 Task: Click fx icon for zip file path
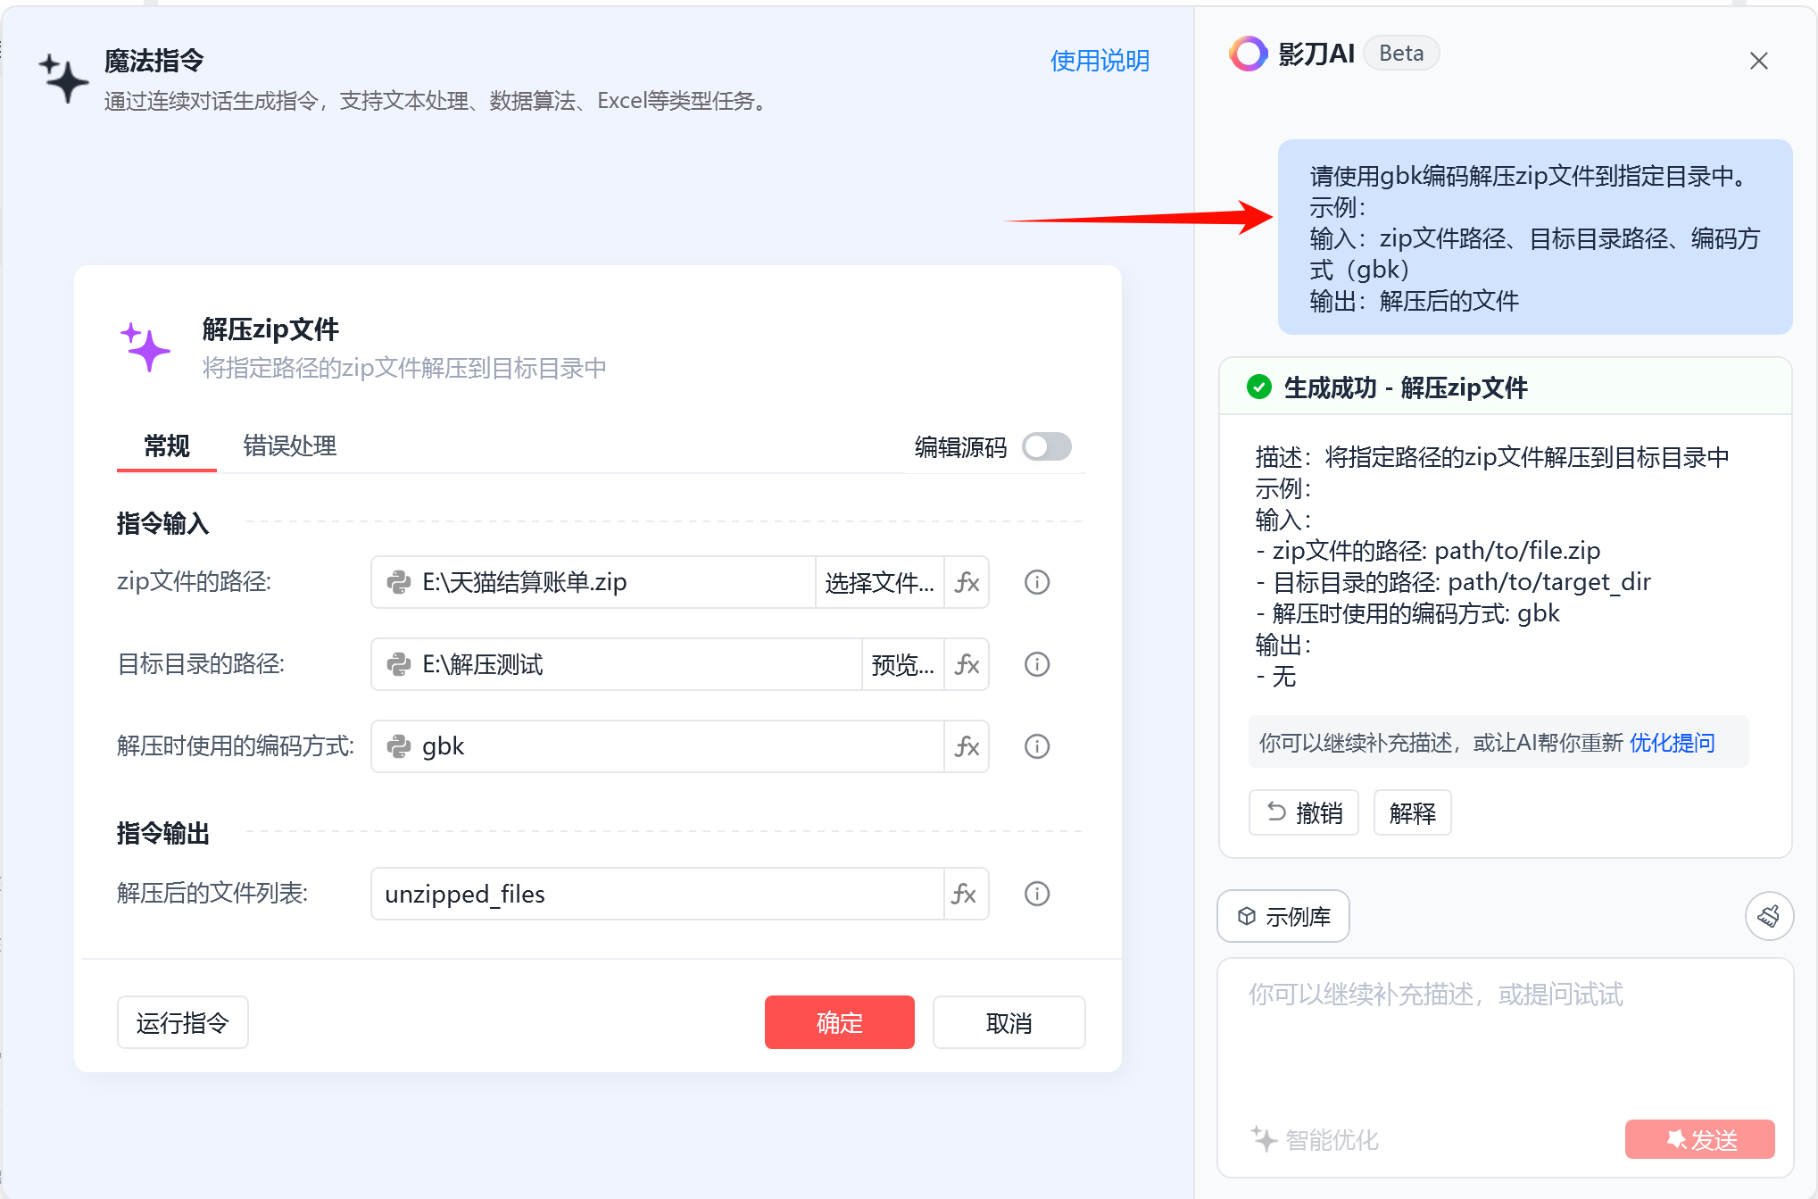tap(967, 583)
